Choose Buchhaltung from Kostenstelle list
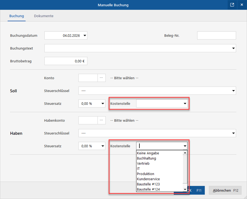 [146, 158]
